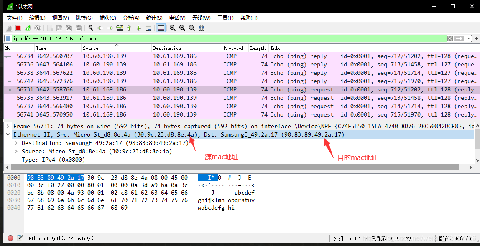Screen dimensions: 480x246
Task: Open the 统计(S) menu
Action: [154, 18]
